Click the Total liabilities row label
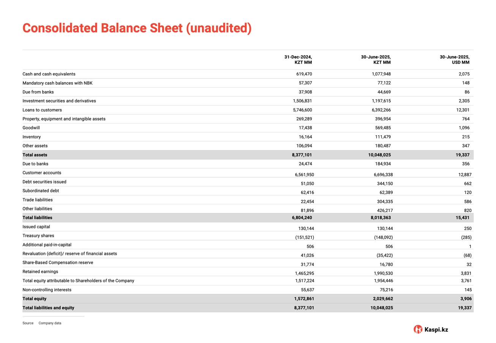 coord(37,218)
